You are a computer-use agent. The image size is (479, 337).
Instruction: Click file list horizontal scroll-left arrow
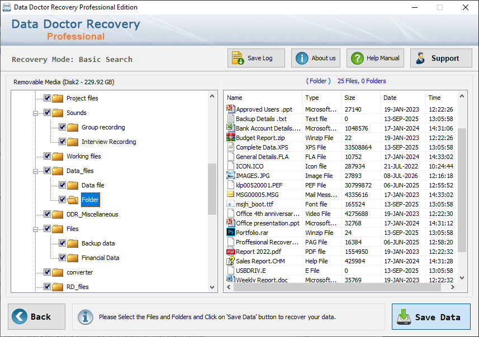[x=229, y=287]
